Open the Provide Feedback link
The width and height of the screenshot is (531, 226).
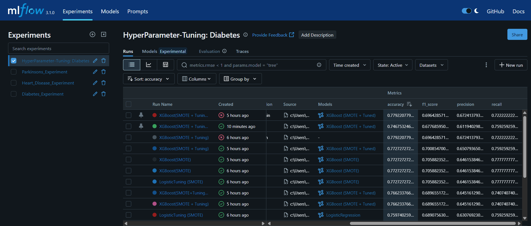[x=273, y=35]
